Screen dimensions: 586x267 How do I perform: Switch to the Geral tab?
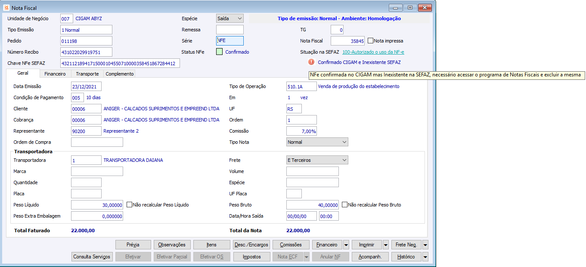tap(23, 73)
